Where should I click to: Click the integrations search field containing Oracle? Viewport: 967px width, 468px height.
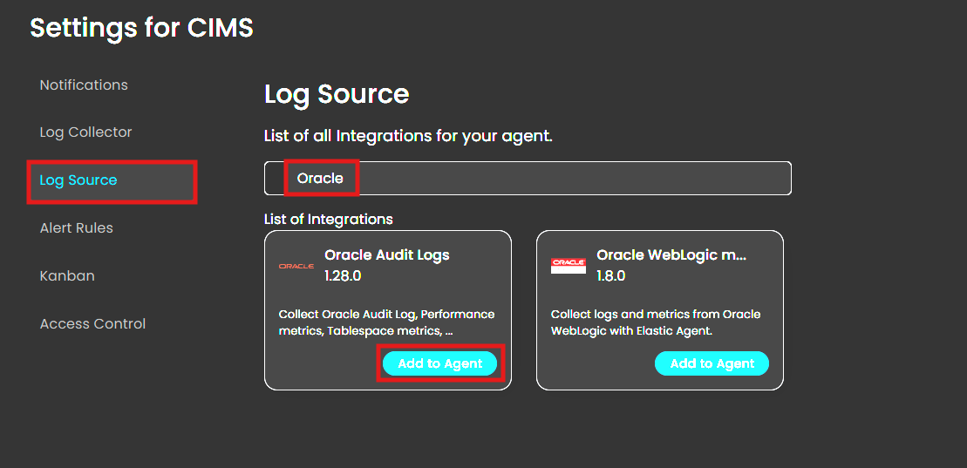(x=528, y=178)
